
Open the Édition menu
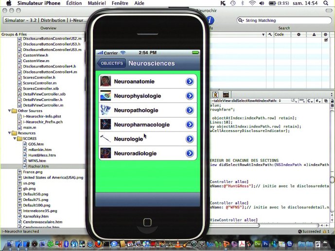[x=74, y=3]
